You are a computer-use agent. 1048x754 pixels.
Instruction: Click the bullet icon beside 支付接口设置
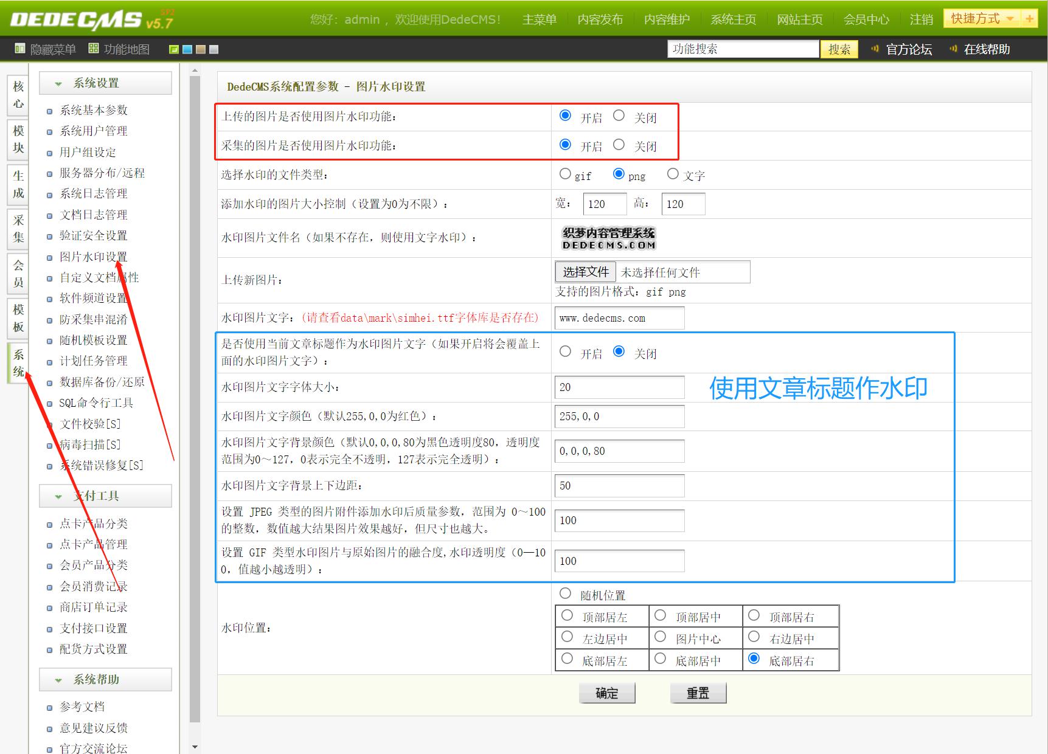click(50, 629)
